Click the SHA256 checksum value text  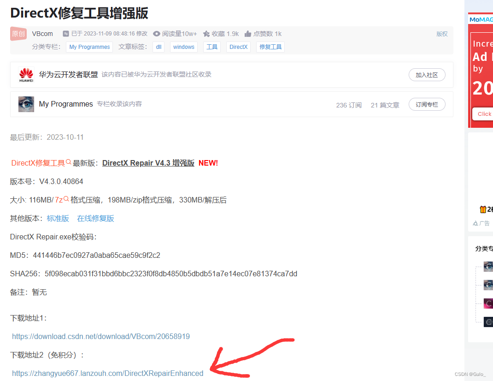[171, 274]
